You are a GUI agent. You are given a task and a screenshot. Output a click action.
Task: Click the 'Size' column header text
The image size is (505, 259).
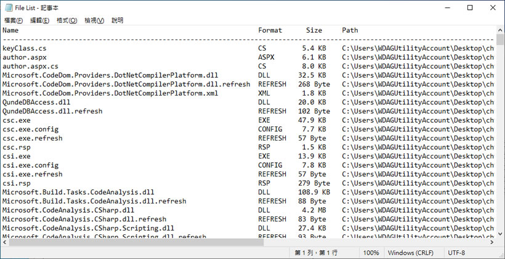pos(314,30)
